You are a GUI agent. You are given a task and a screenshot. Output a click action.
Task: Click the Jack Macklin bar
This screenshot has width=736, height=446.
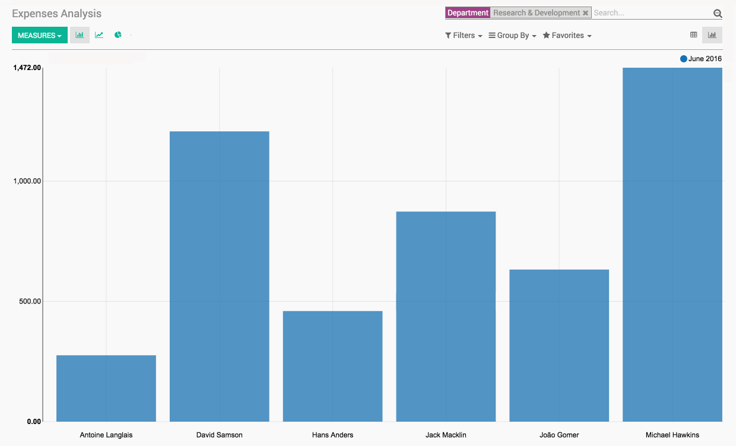click(446, 317)
